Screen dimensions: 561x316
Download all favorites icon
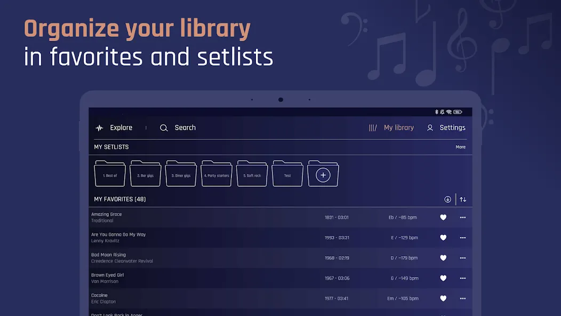pyautogui.click(x=447, y=199)
